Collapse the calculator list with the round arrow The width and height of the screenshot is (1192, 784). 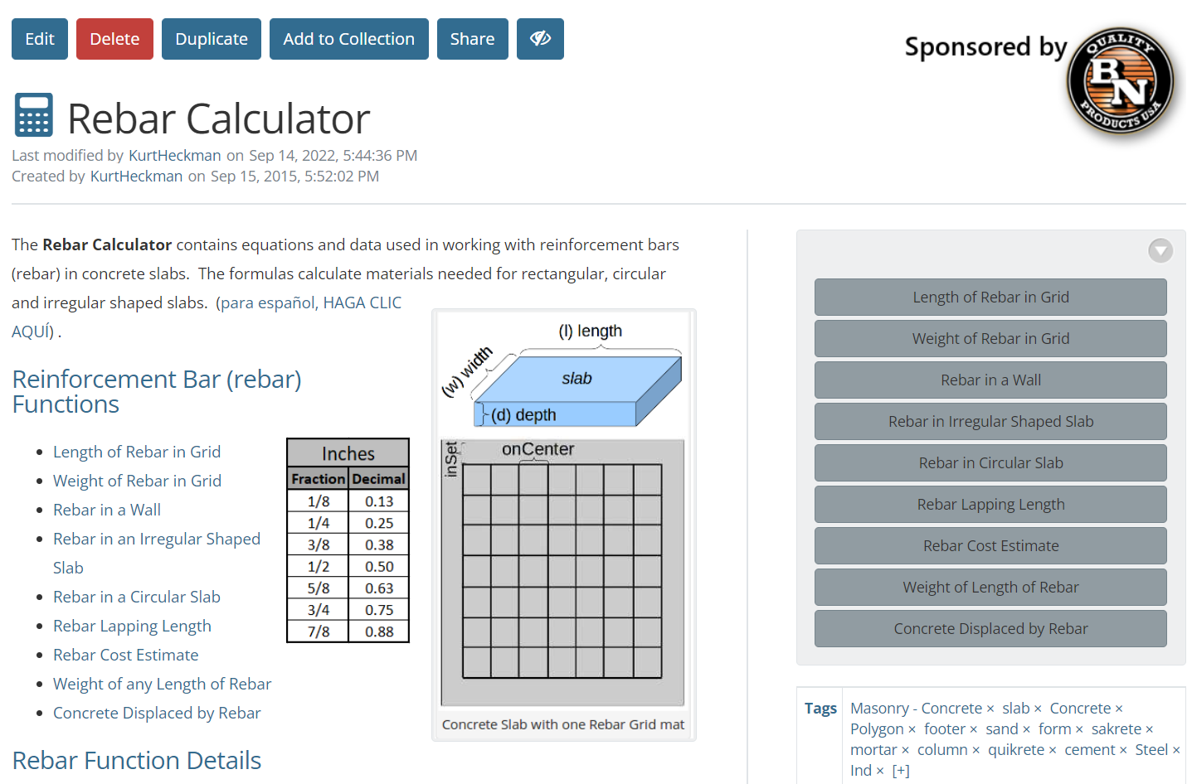coord(1160,250)
